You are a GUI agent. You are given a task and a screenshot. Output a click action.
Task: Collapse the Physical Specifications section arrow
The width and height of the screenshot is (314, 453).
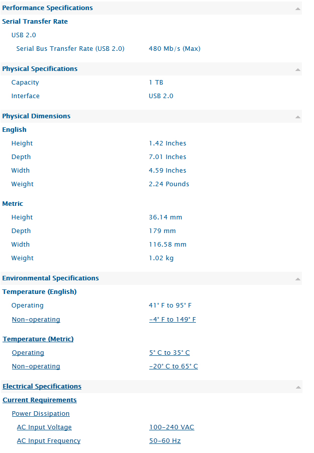click(298, 69)
